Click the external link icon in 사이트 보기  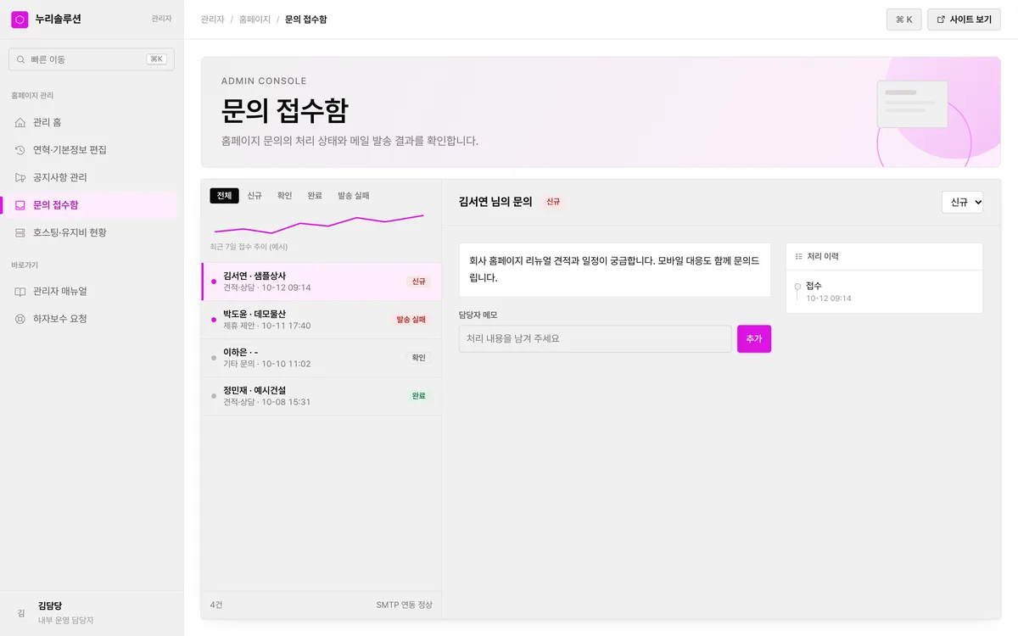pyautogui.click(x=941, y=20)
